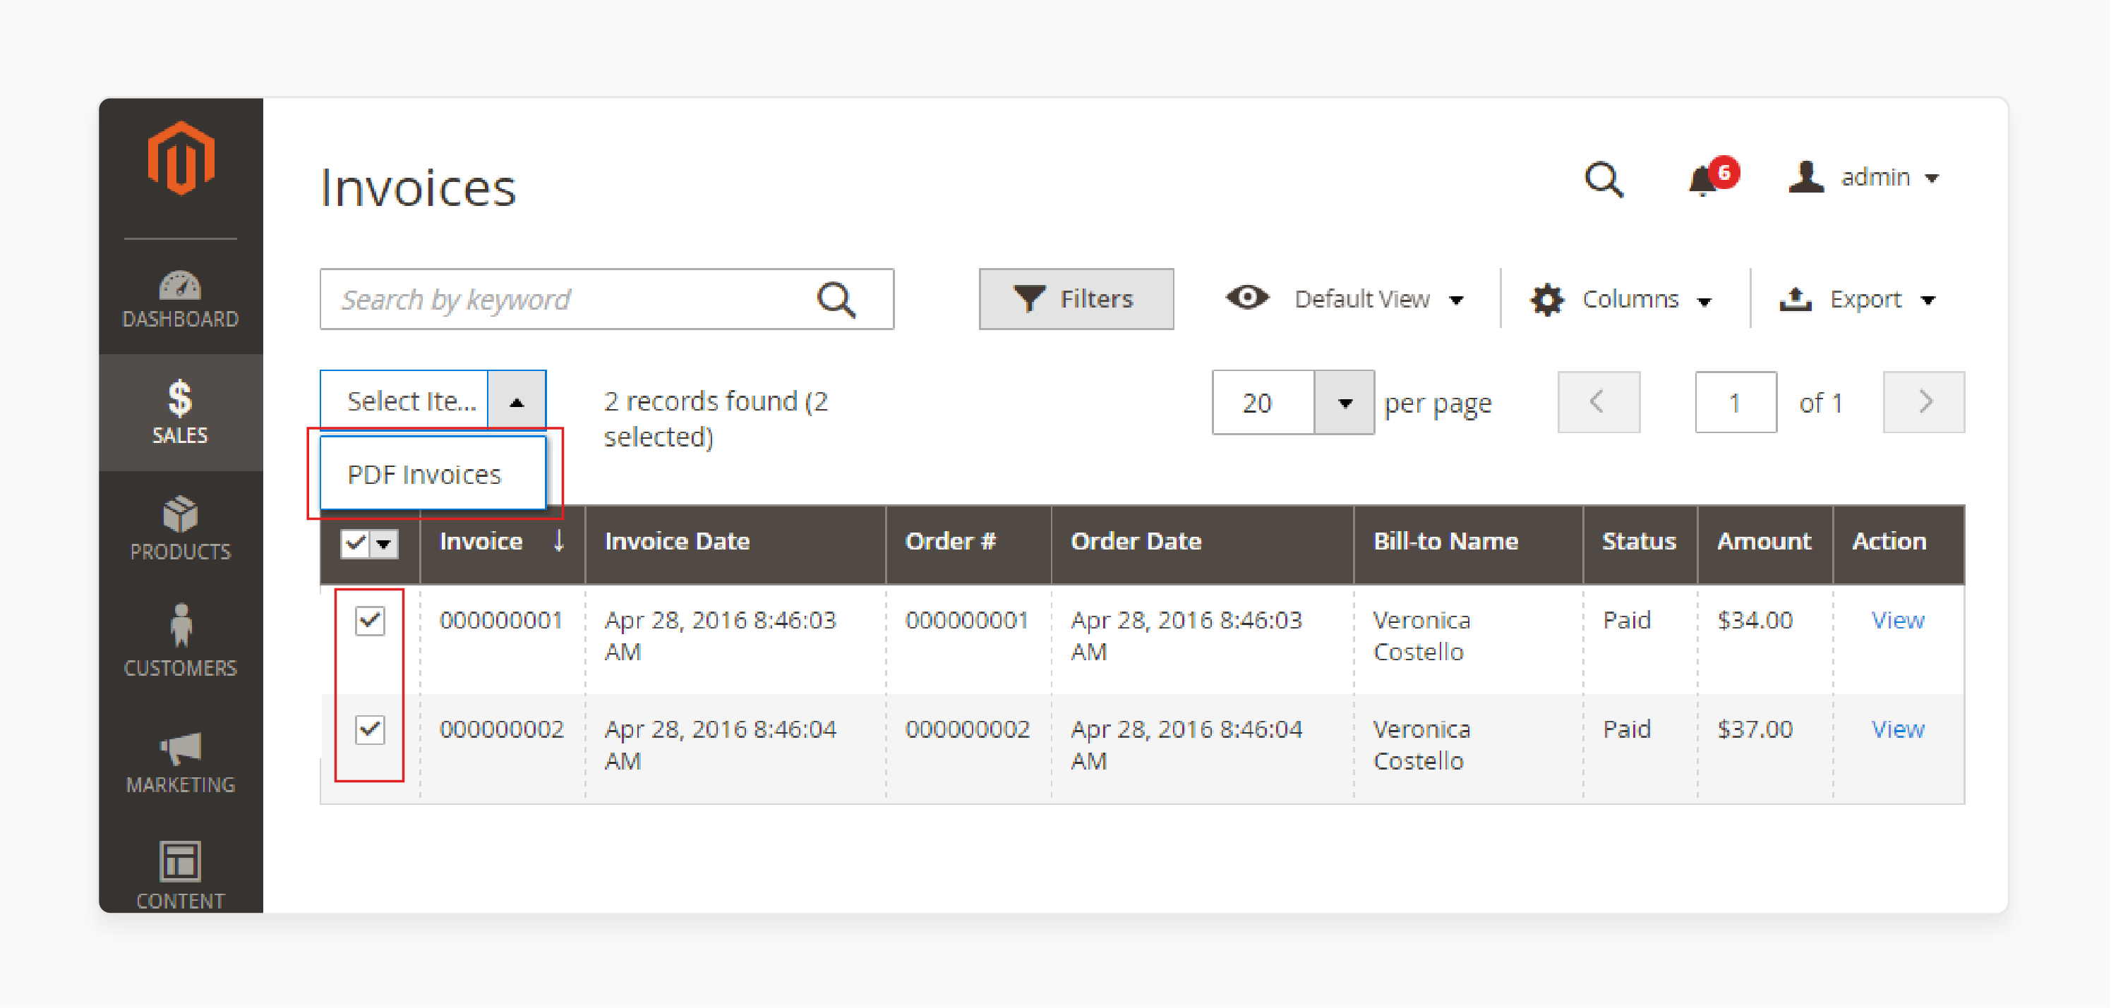Open the Sales sidebar section

180,412
